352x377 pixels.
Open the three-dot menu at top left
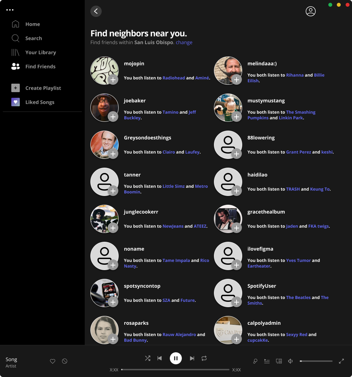click(10, 10)
